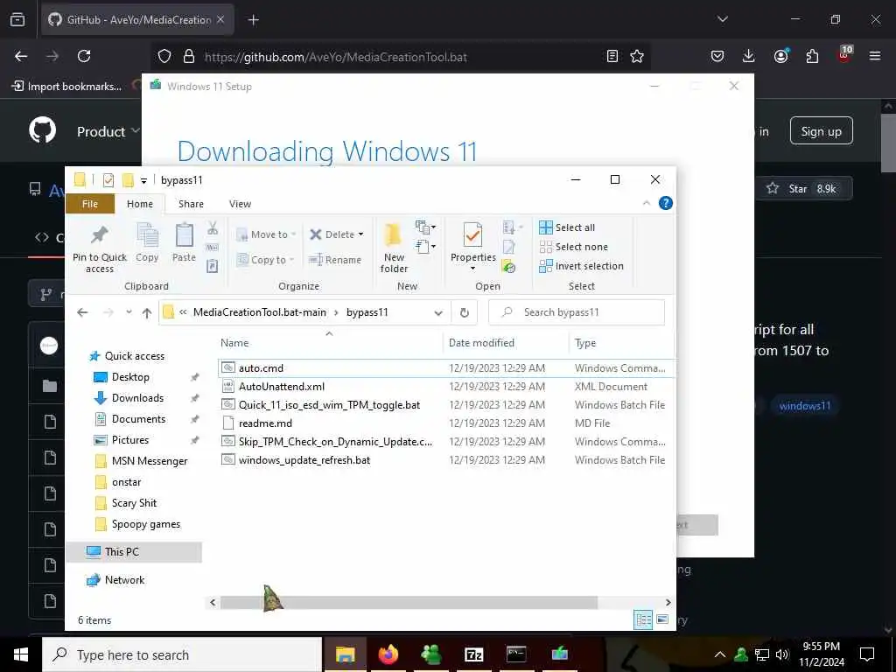Viewport: 896px width, 672px height.
Task: Expand address bar path history dropdown
Action: [438, 312]
